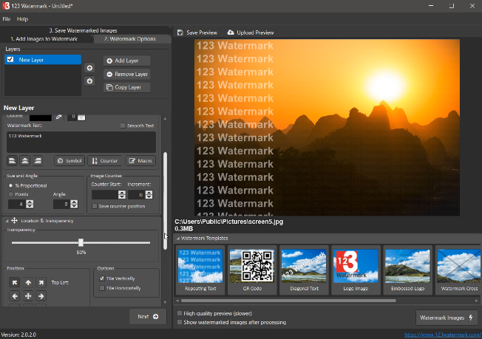Apply the Logo Image template
Screen dimensions: 482x339
click(356, 270)
